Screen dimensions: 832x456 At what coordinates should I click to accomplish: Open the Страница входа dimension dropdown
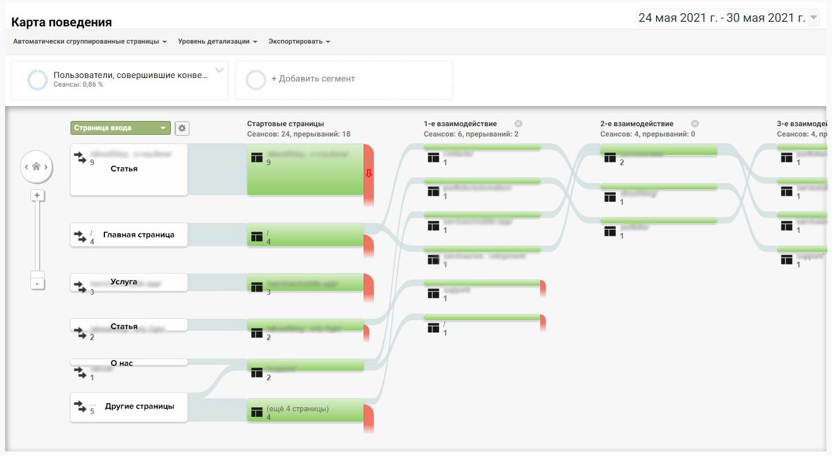point(120,128)
